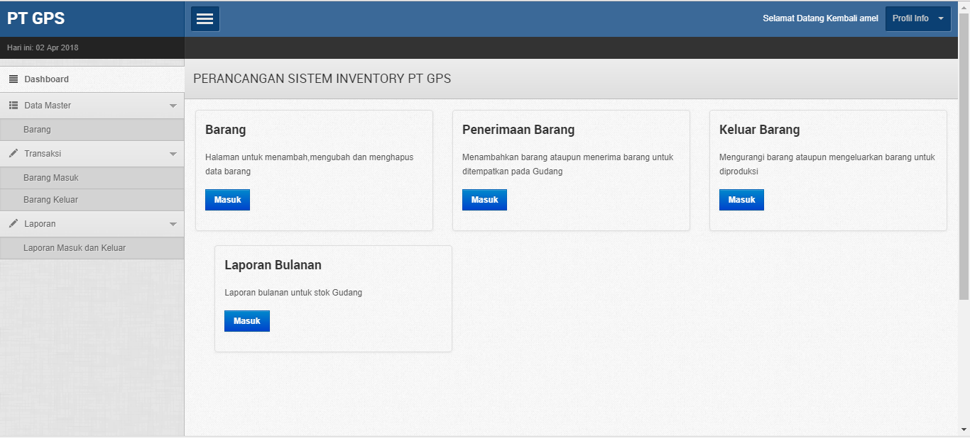Select Barang Masuk in sidebar
970x438 pixels.
50,178
